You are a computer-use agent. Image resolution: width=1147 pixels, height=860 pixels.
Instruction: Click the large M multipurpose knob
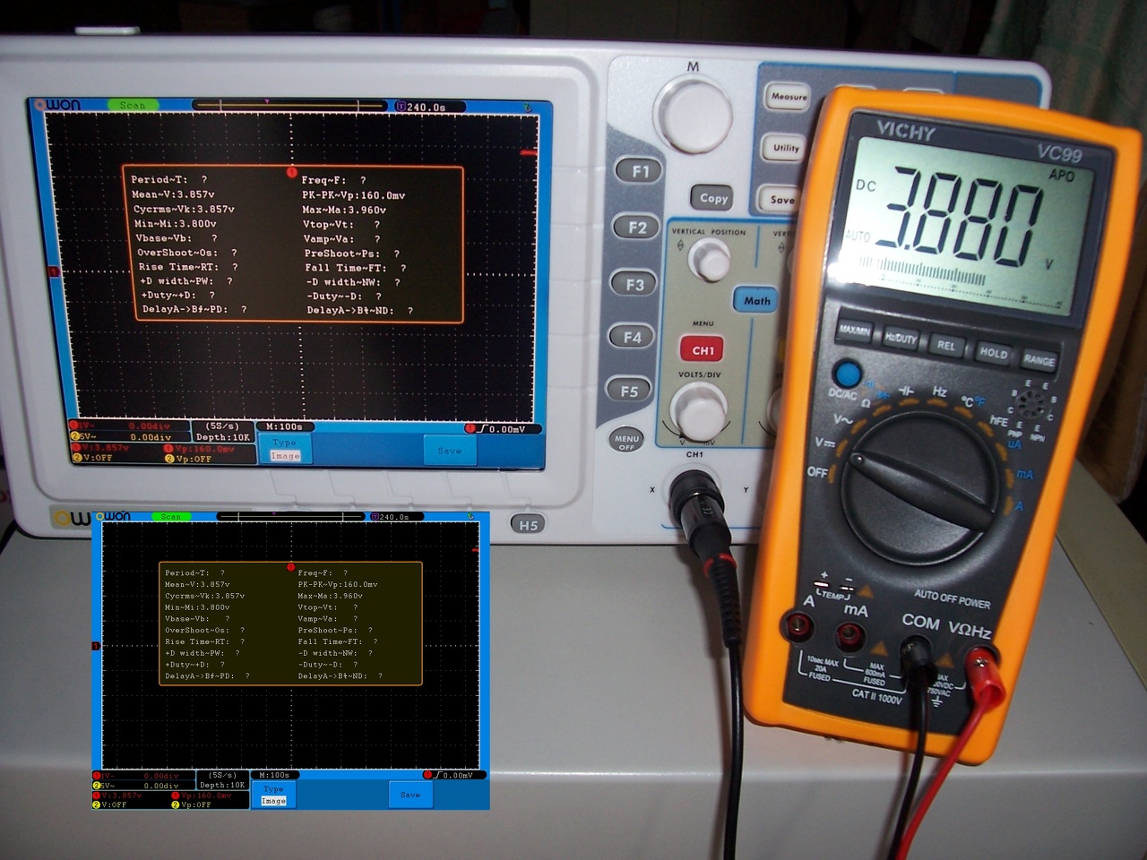point(693,115)
